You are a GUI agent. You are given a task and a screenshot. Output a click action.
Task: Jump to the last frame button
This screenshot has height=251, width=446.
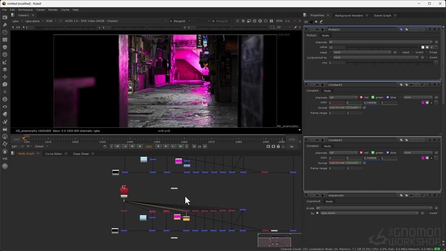tap(180, 146)
